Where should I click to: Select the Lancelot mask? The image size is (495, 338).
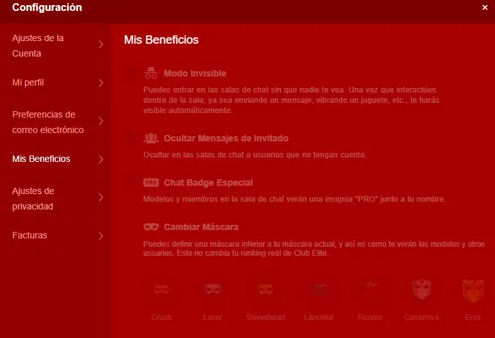click(318, 289)
